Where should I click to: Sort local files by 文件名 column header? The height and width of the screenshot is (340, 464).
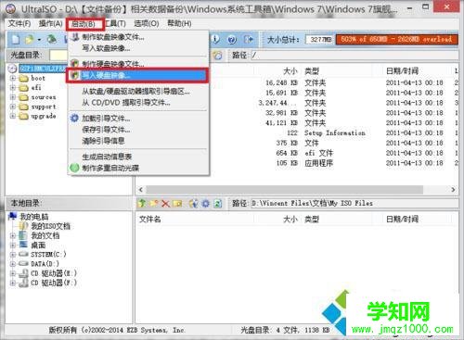point(149,220)
